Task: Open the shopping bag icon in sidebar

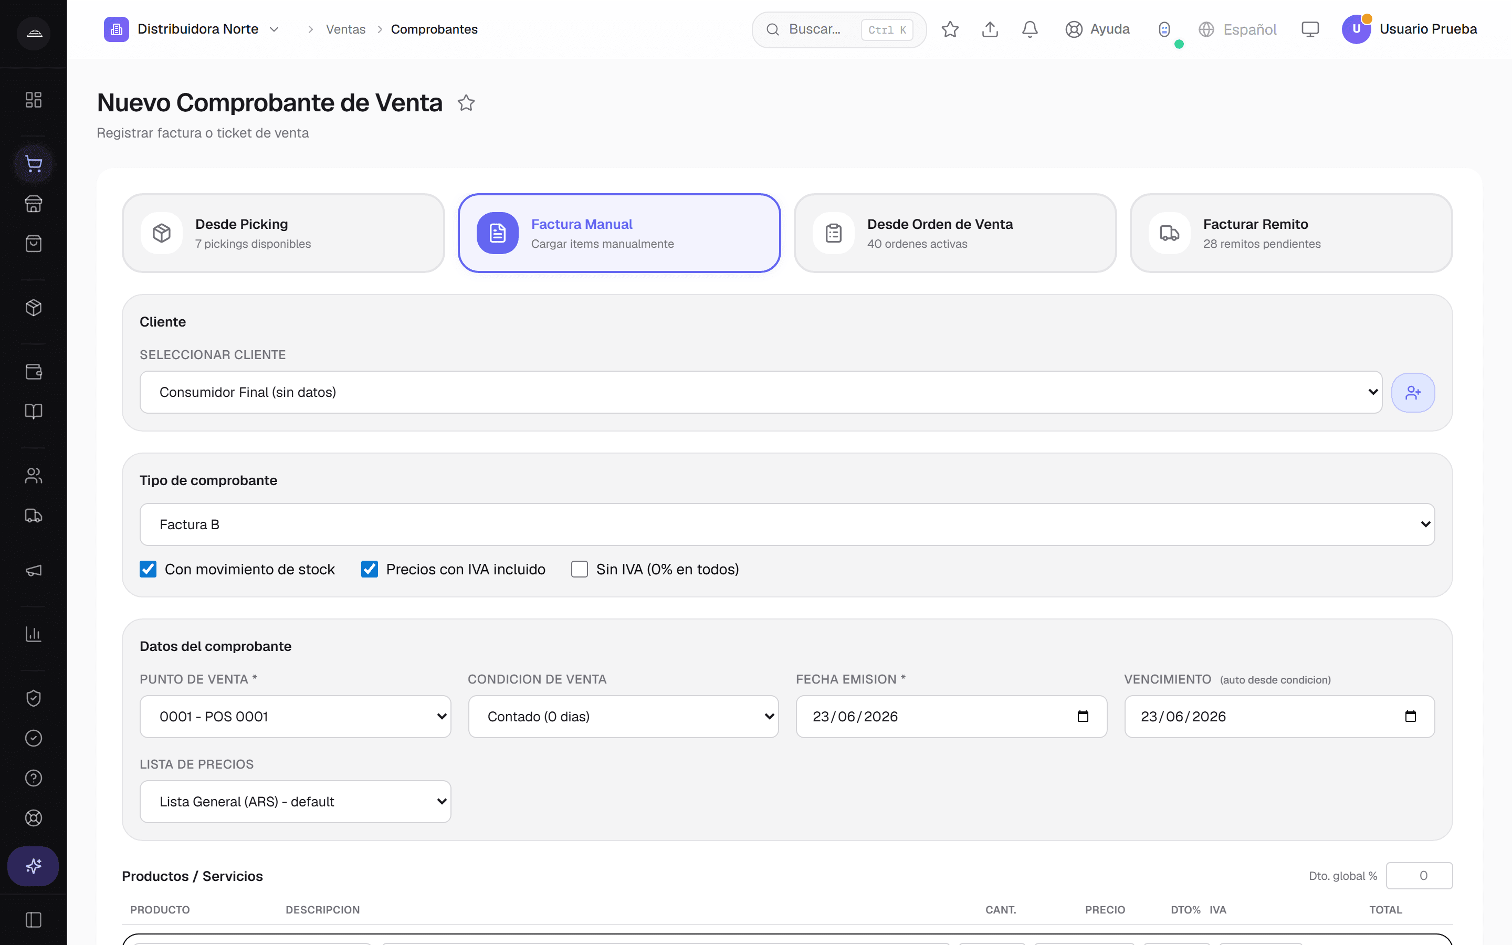Action: [33, 244]
